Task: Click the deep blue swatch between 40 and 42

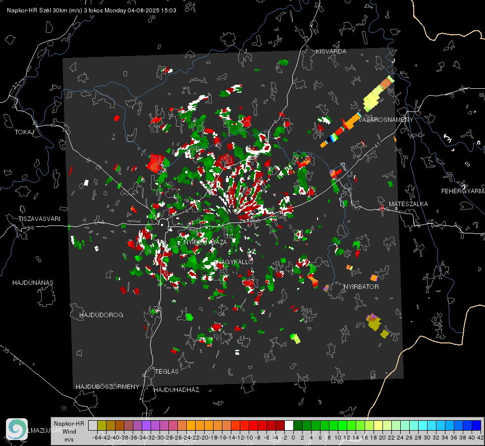Action: (x=477, y=426)
